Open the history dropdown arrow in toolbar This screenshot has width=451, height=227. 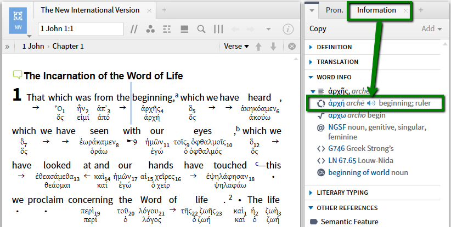click(268, 29)
